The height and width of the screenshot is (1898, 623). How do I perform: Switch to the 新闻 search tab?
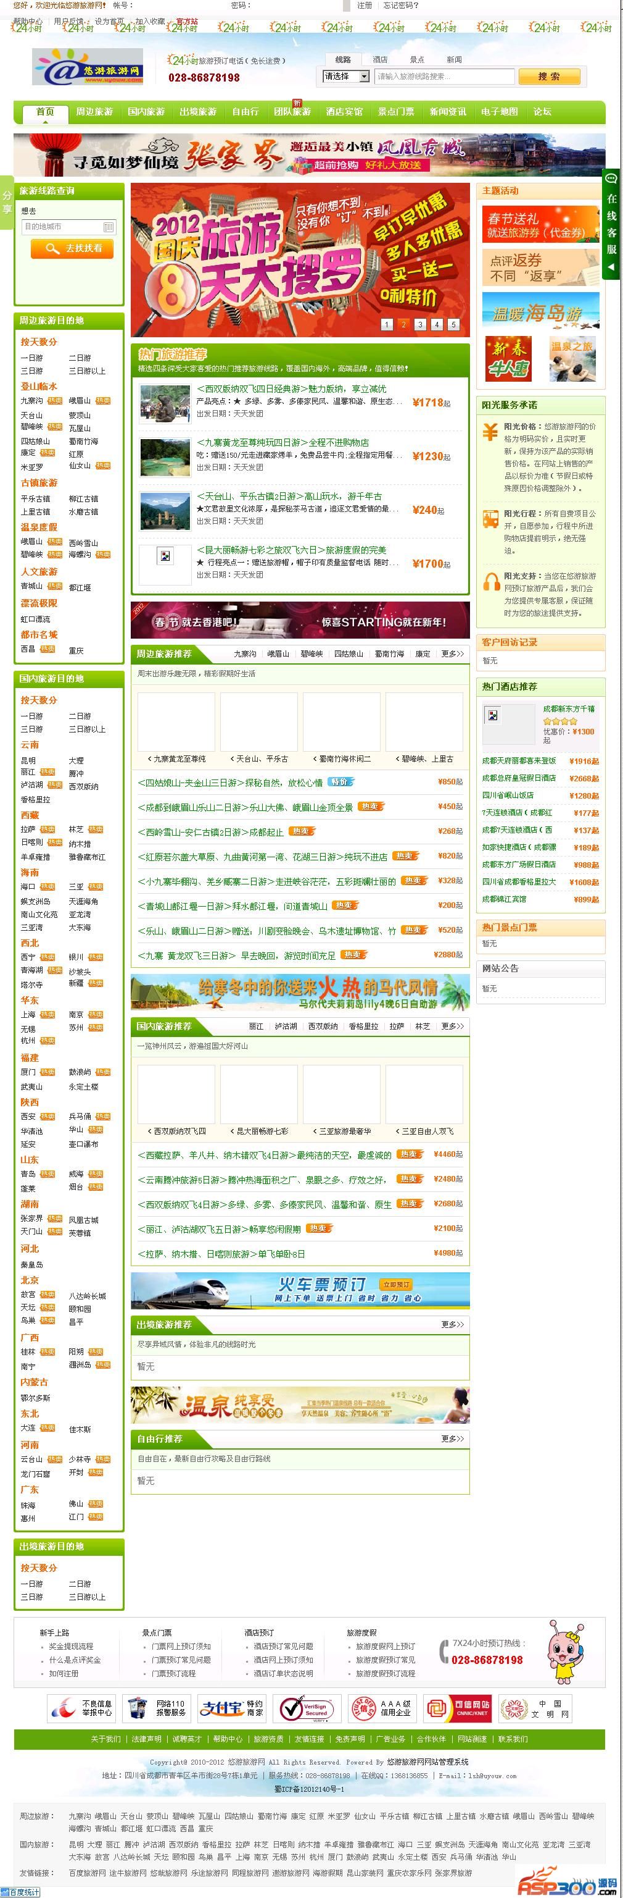(455, 60)
